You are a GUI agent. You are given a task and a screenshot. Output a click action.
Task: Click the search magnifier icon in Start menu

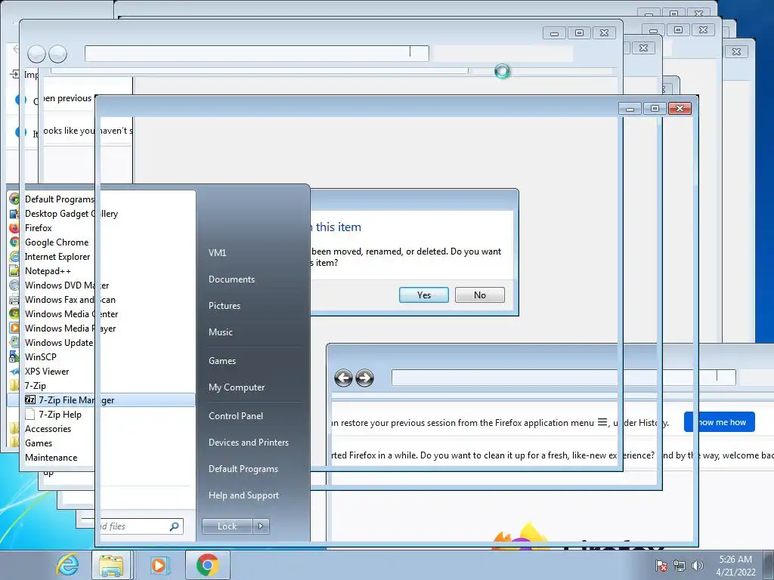pyautogui.click(x=175, y=526)
